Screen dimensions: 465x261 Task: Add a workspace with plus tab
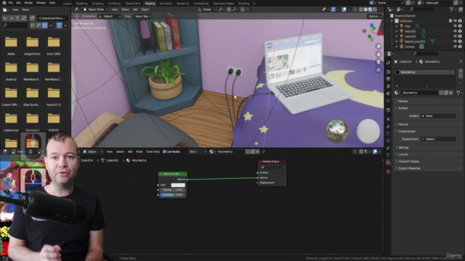point(254,4)
